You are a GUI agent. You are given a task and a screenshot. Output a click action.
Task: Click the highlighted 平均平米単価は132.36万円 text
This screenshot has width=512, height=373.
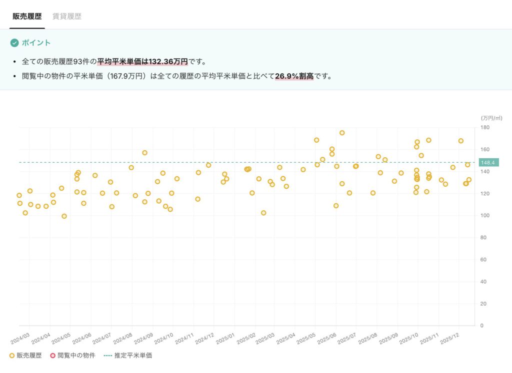[x=142, y=62]
